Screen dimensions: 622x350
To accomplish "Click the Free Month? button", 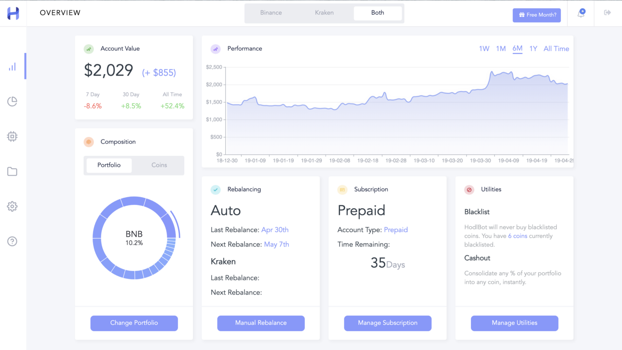I will tap(536, 15).
